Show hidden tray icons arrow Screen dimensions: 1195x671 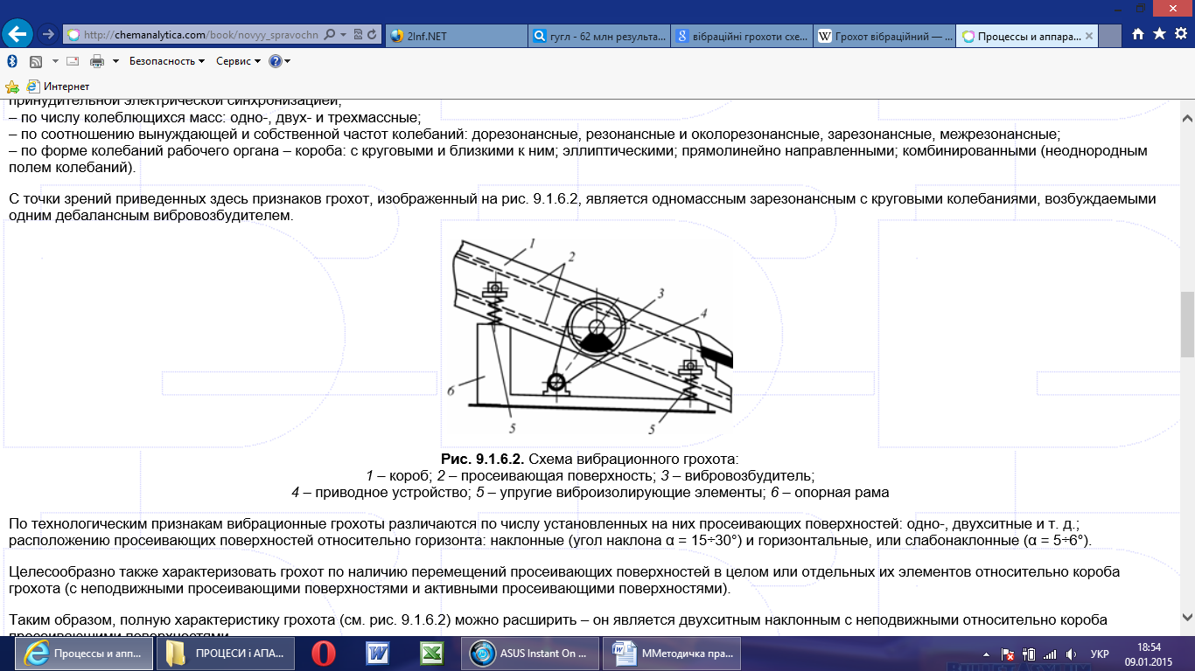click(x=987, y=654)
